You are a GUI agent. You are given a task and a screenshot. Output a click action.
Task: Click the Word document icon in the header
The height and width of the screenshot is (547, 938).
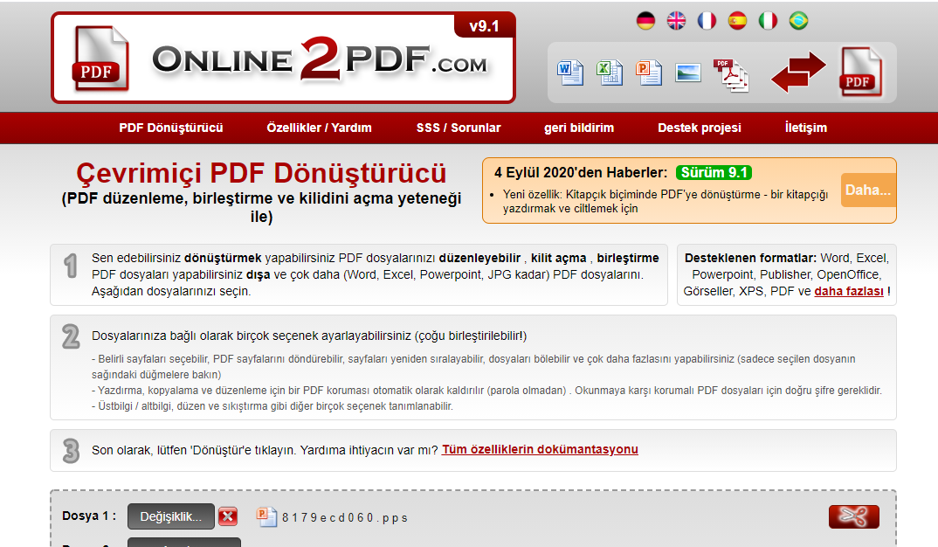(570, 73)
